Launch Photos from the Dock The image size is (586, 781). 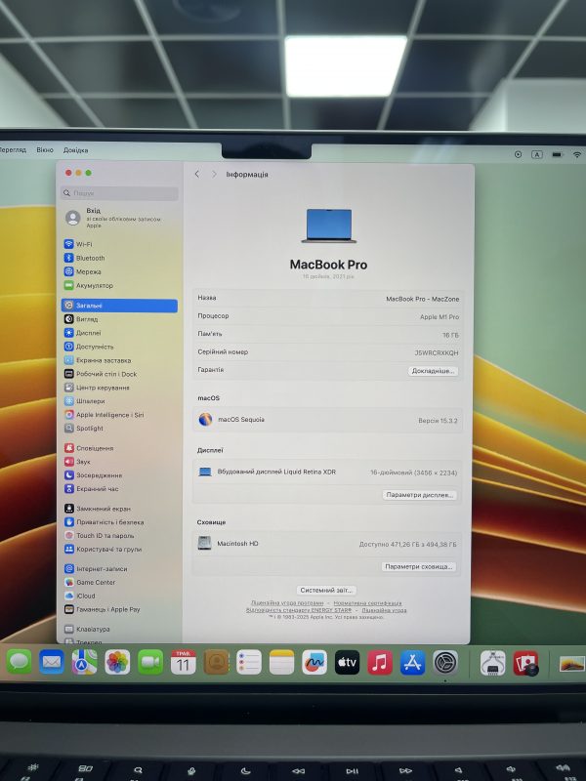point(117,662)
